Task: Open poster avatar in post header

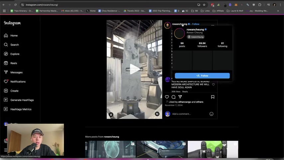Action: (167, 25)
